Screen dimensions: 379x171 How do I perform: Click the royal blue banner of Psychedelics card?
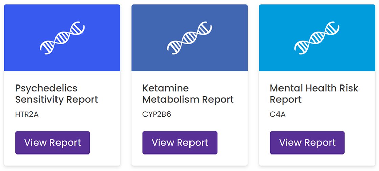(24, 20)
